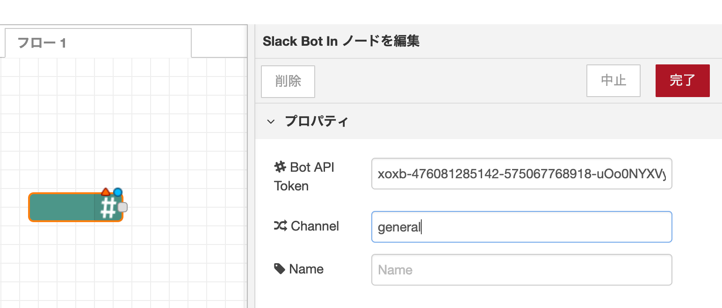The image size is (722, 308).
Task: Delete the node using 削除
Action: 288,81
